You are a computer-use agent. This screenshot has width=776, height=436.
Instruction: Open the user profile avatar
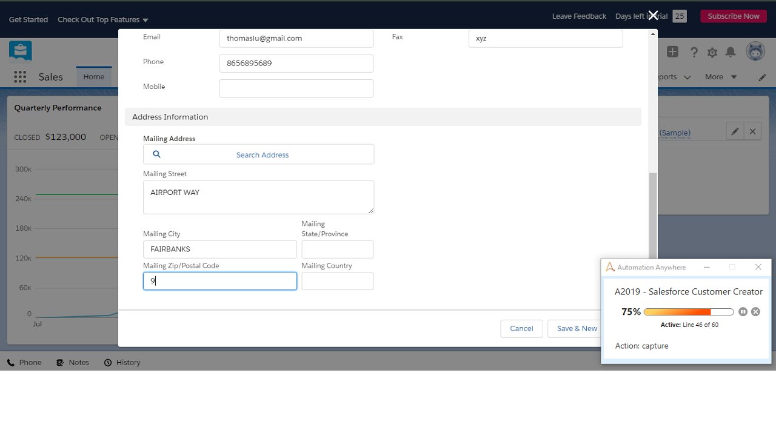(755, 52)
